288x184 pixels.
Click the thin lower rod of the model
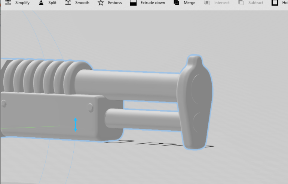pyautogui.click(x=146, y=119)
